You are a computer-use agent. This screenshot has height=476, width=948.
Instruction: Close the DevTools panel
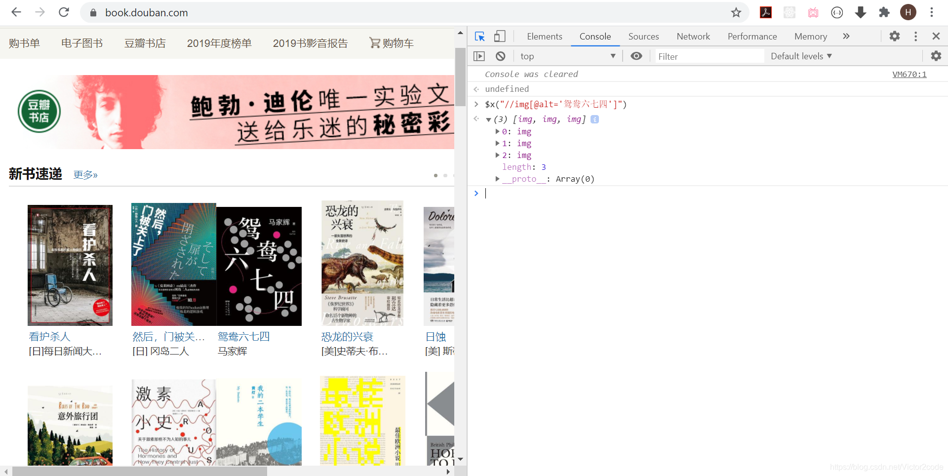[x=936, y=36]
